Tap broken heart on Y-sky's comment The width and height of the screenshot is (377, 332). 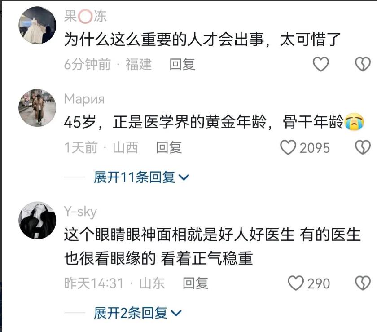point(363,283)
